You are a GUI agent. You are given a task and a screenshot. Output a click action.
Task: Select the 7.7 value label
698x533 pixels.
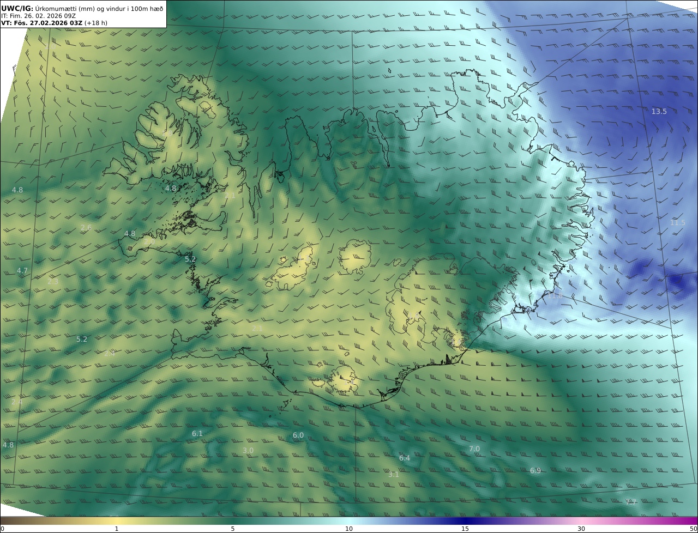[x=630, y=502]
